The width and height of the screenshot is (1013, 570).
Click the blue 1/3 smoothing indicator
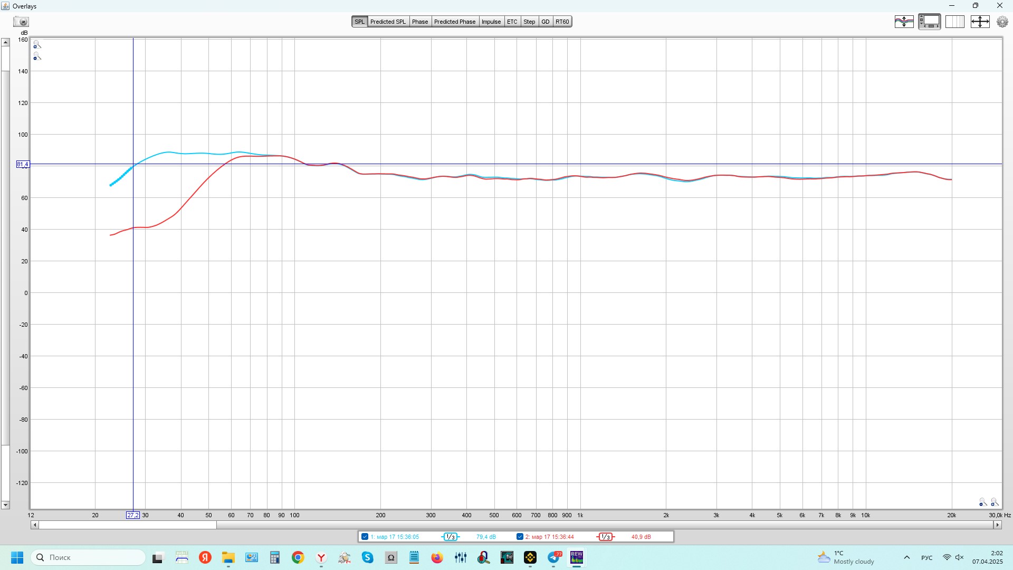[x=450, y=537]
